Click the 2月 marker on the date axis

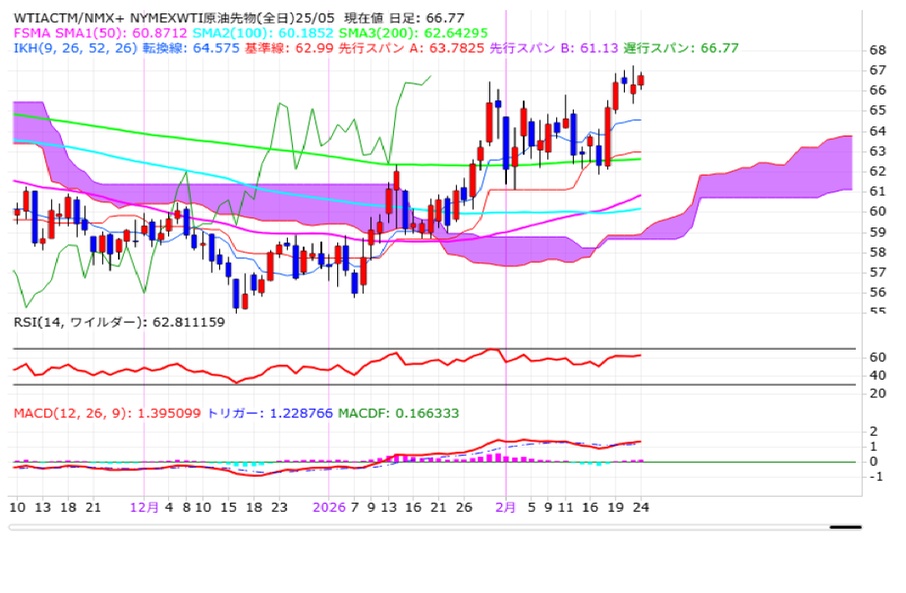[504, 506]
